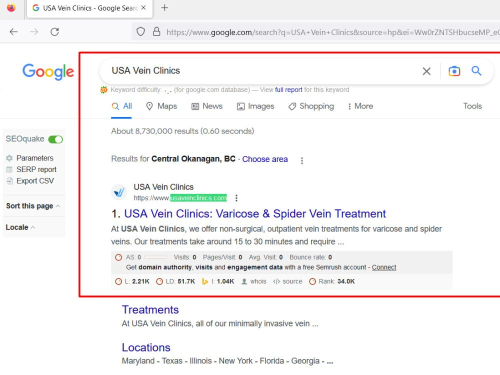Connect a free Semrush account

tap(384, 267)
